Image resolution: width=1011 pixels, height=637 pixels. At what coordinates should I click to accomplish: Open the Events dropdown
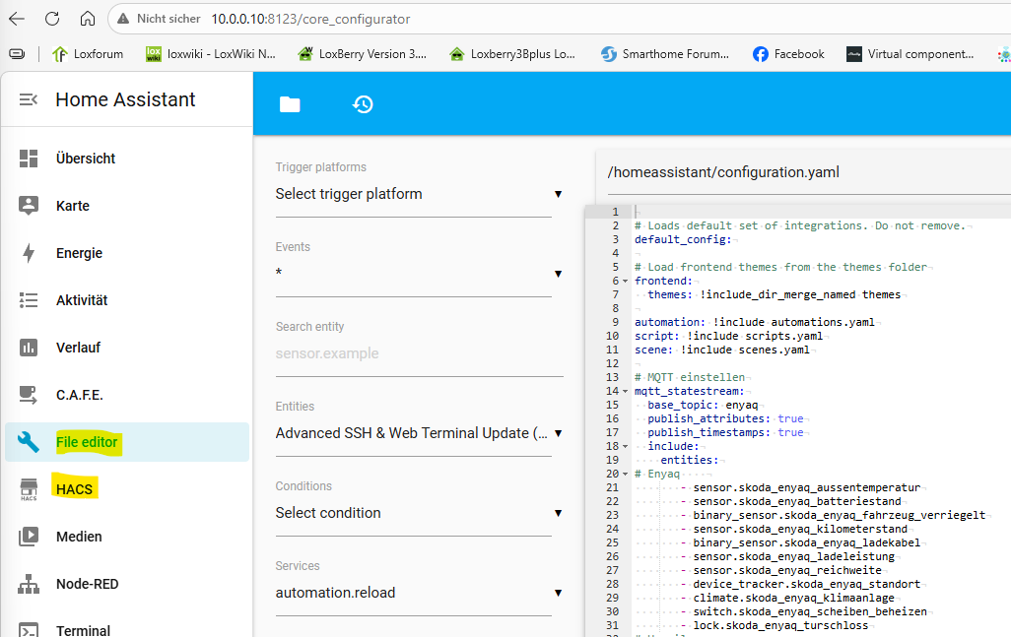(558, 274)
